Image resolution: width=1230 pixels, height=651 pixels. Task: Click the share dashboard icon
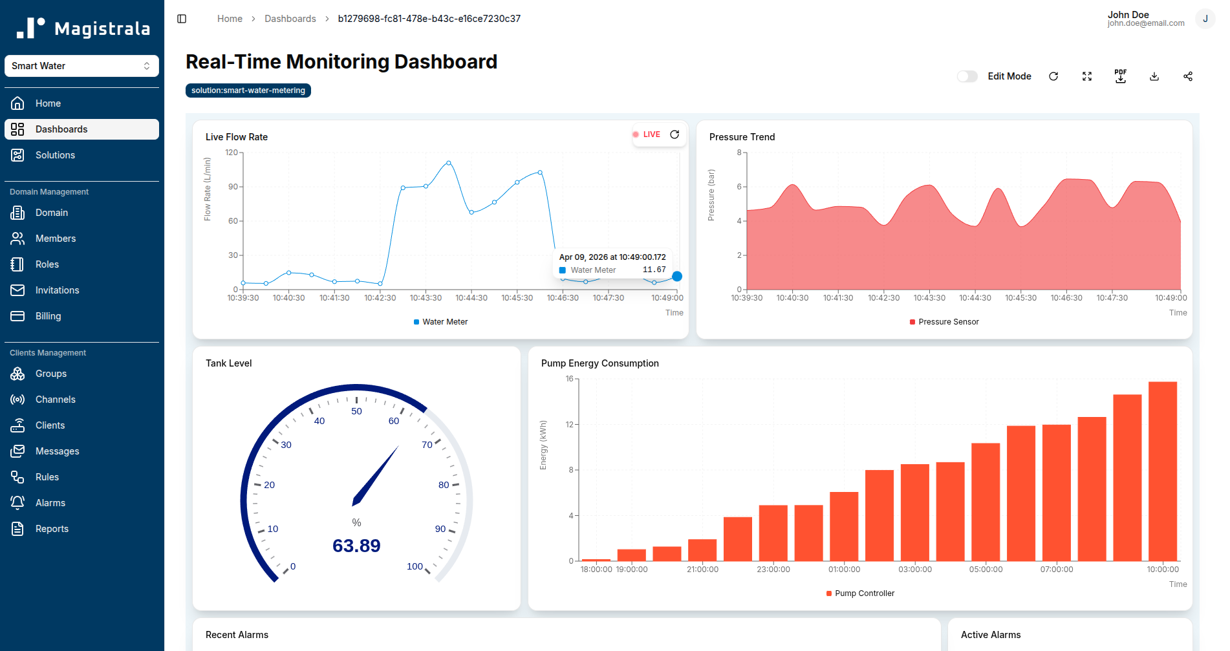[x=1188, y=76]
